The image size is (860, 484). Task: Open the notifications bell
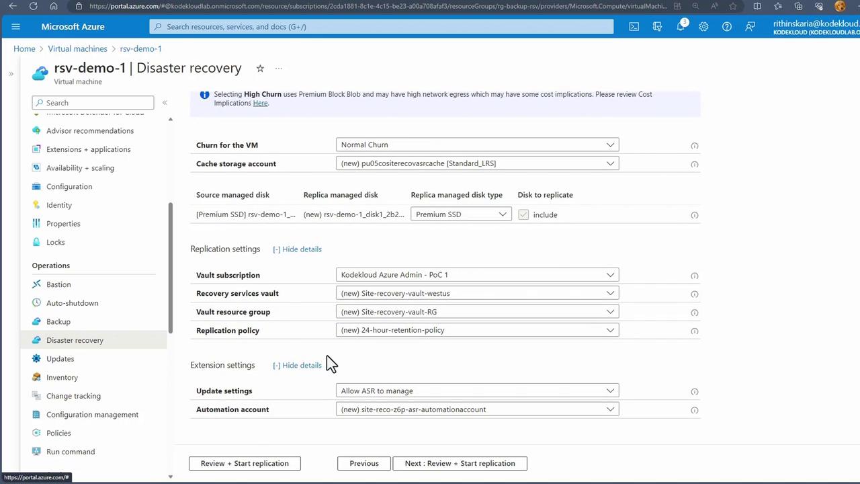click(x=680, y=27)
